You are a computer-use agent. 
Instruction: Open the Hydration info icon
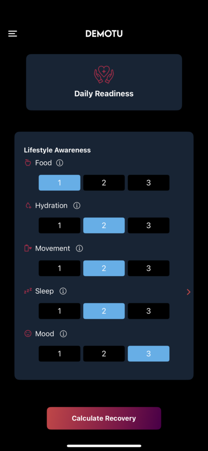point(77,206)
